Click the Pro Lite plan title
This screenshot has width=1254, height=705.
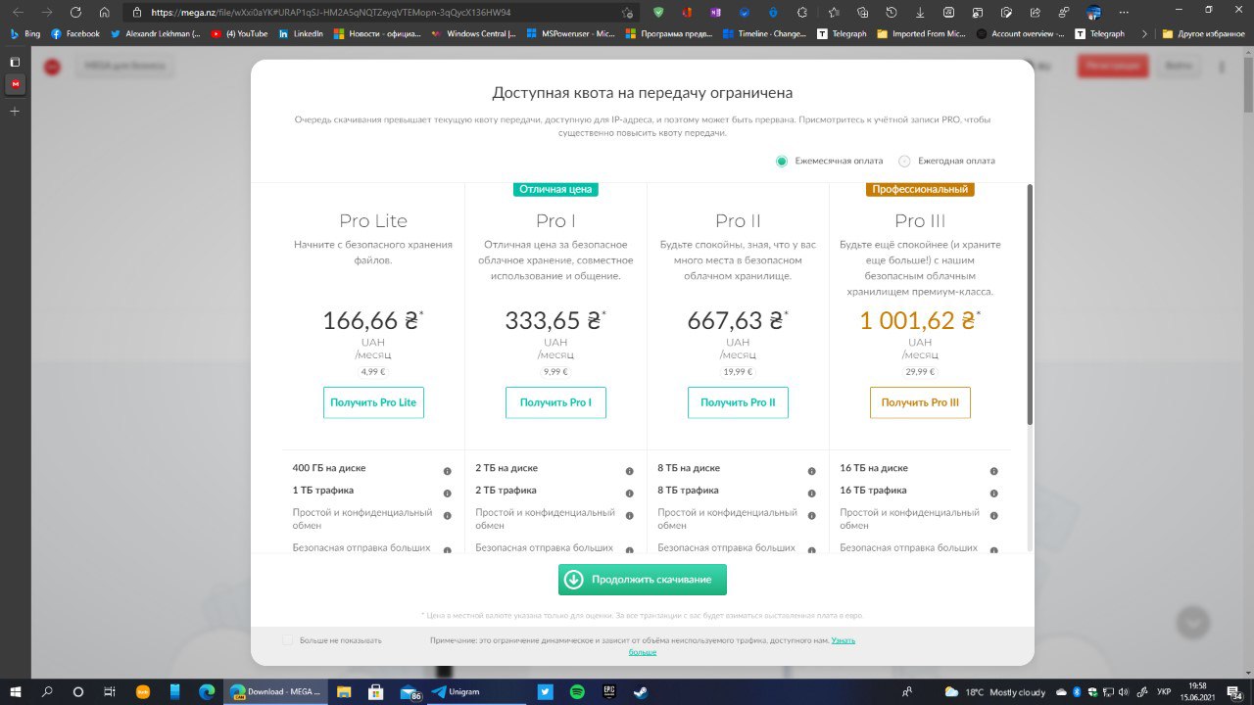373,221
